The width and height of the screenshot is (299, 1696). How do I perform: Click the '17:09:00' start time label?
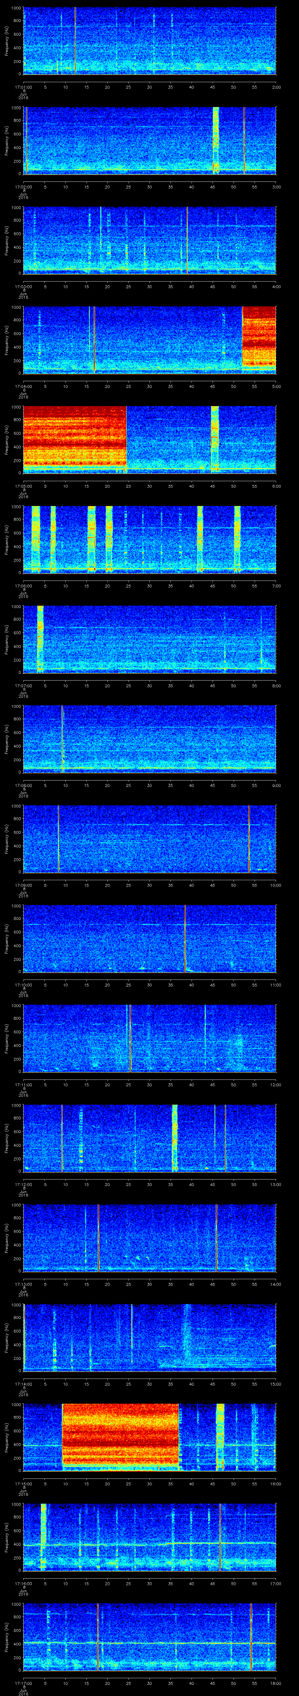pos(23,885)
